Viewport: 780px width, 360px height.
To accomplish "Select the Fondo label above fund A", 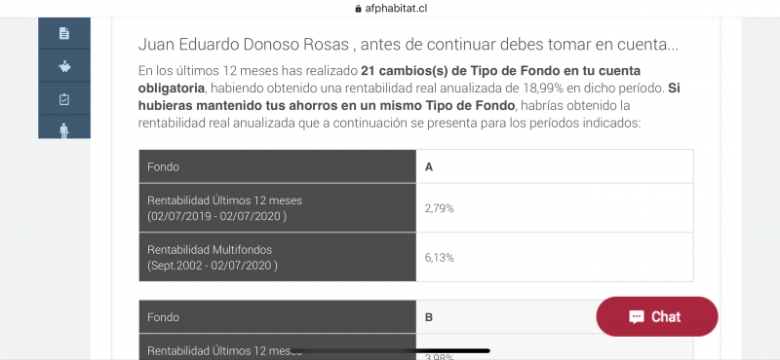I will click(163, 166).
